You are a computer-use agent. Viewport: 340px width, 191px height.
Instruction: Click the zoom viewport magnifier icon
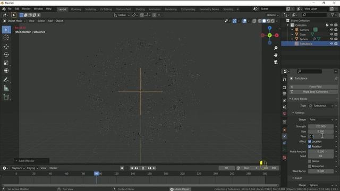tap(276, 48)
